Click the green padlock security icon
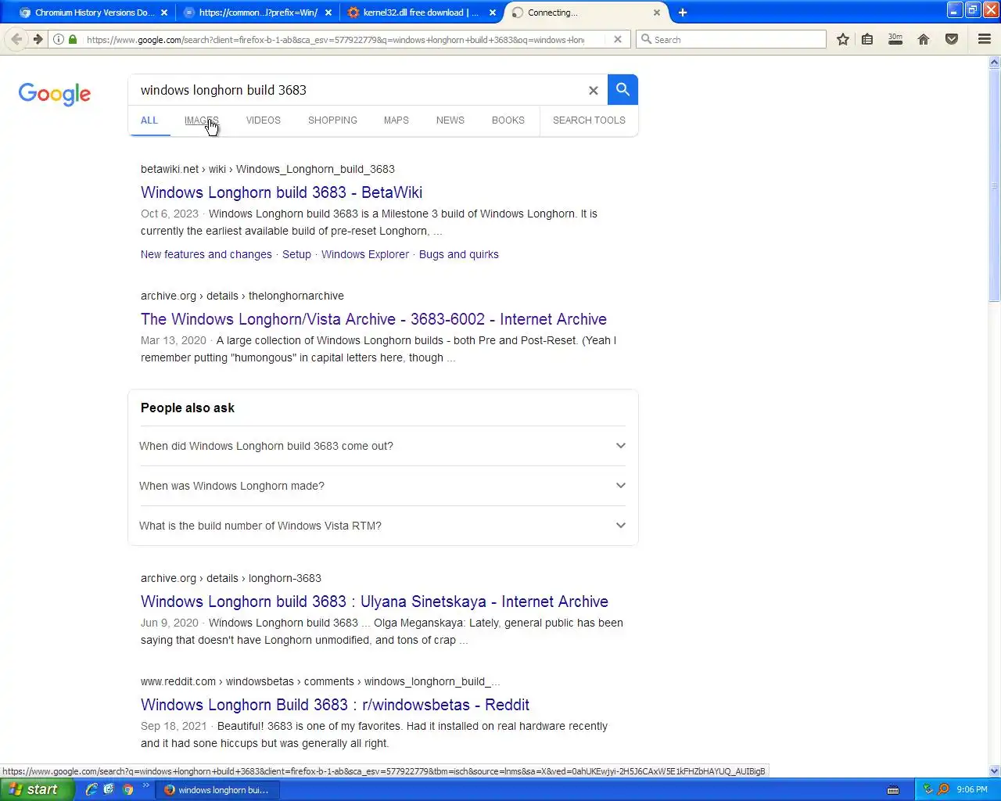The height and width of the screenshot is (801, 1001). pos(73,39)
